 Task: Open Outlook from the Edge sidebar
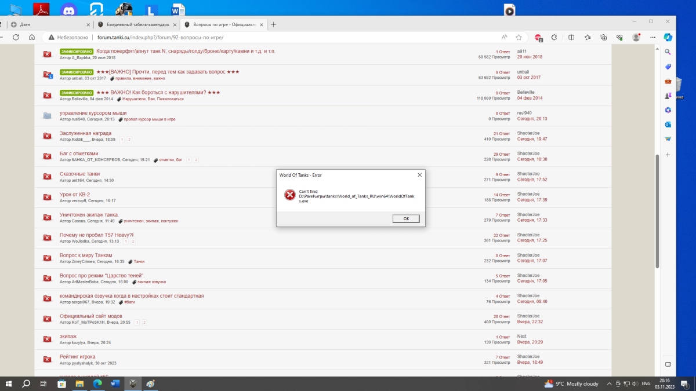point(668,125)
